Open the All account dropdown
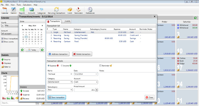The image size is (199, 106). (10, 34)
